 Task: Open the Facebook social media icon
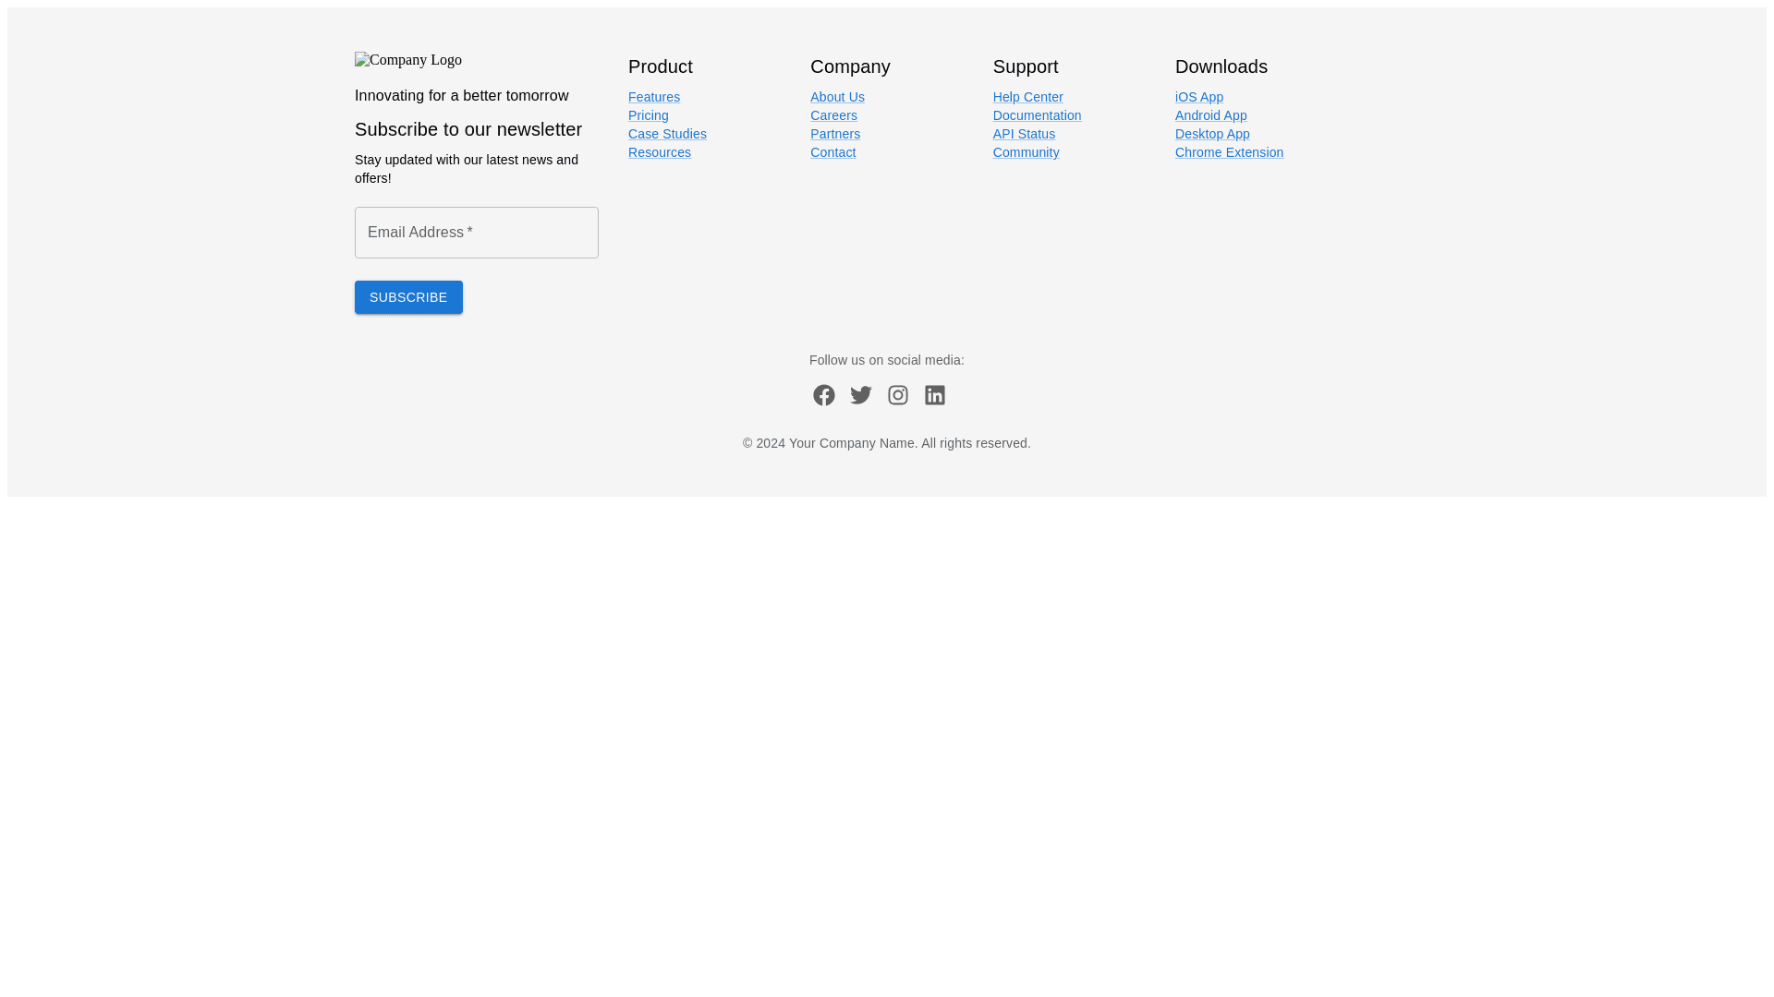(823, 395)
